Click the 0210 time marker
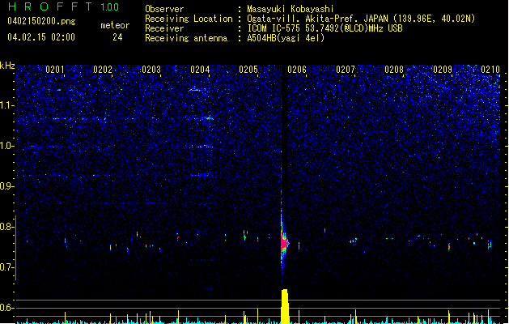Viewport: 509px width, 324px height. [x=490, y=70]
